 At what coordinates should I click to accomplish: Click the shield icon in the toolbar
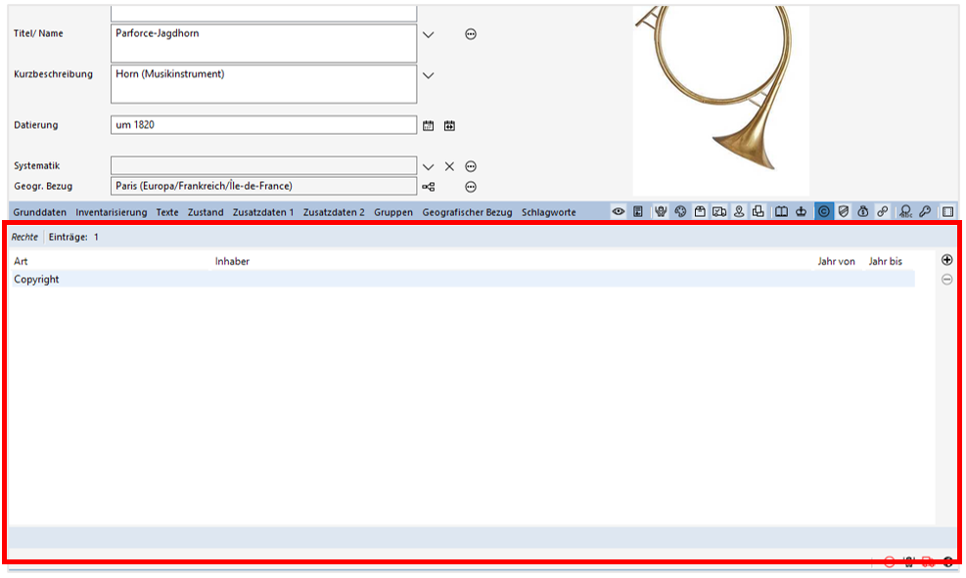844,210
